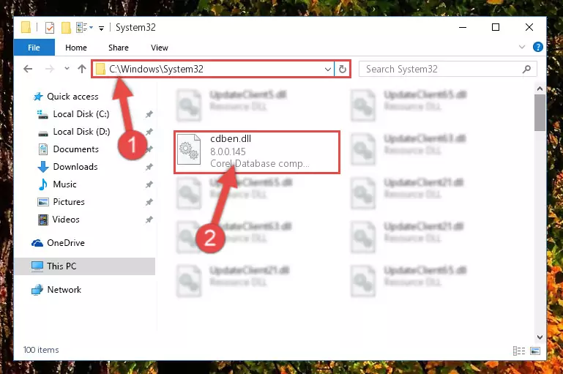Go up one folder level arrow
Viewport: 563px width, 374px height.
click(x=82, y=69)
